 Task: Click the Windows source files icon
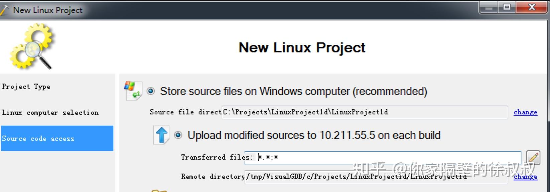(x=133, y=91)
